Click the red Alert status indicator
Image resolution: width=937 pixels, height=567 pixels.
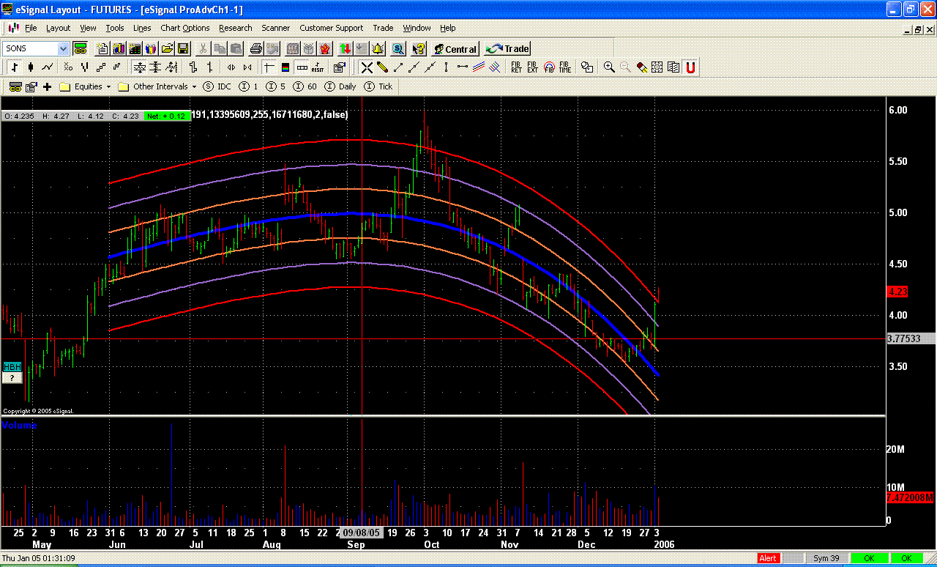[768, 558]
